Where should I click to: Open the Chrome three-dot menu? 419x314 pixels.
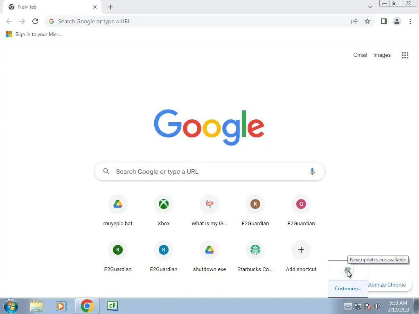pyautogui.click(x=410, y=21)
